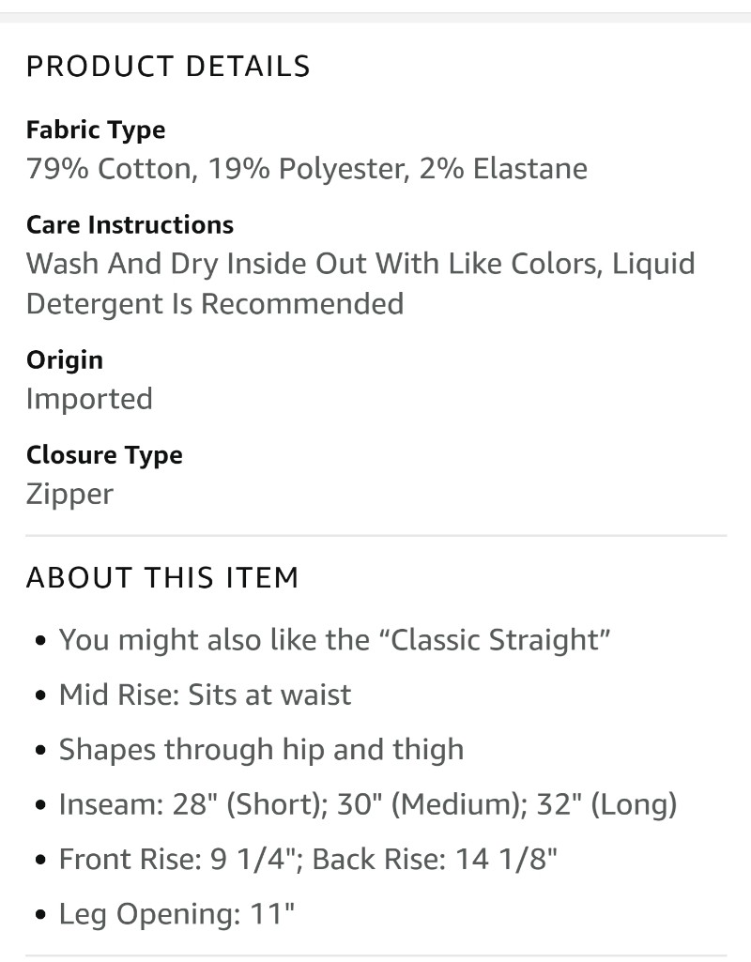This screenshot has width=751, height=962.
Task: Click the 32" (Long) inseam text
Action: (606, 804)
